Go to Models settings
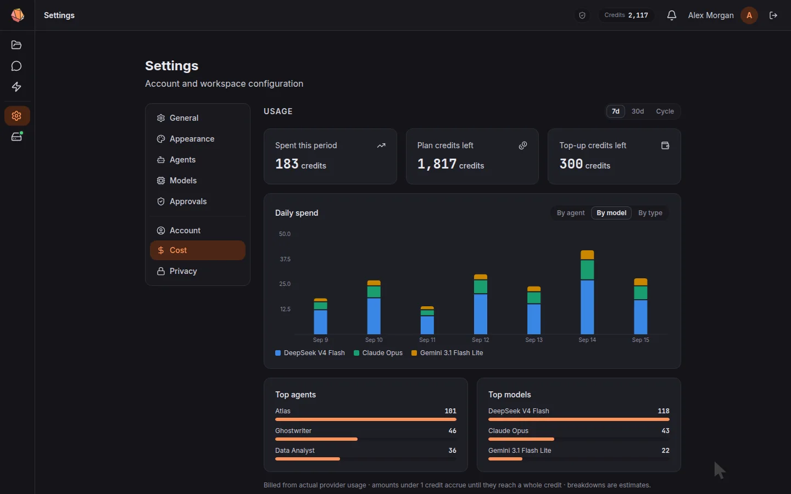This screenshot has height=494, width=791. coord(198,181)
